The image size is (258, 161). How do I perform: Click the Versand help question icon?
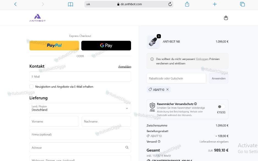tap(159, 141)
